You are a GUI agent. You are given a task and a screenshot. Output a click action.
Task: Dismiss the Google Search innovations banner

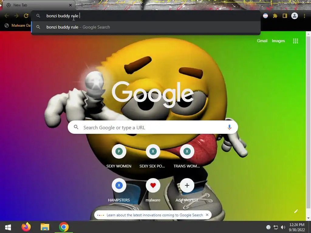click(x=207, y=215)
